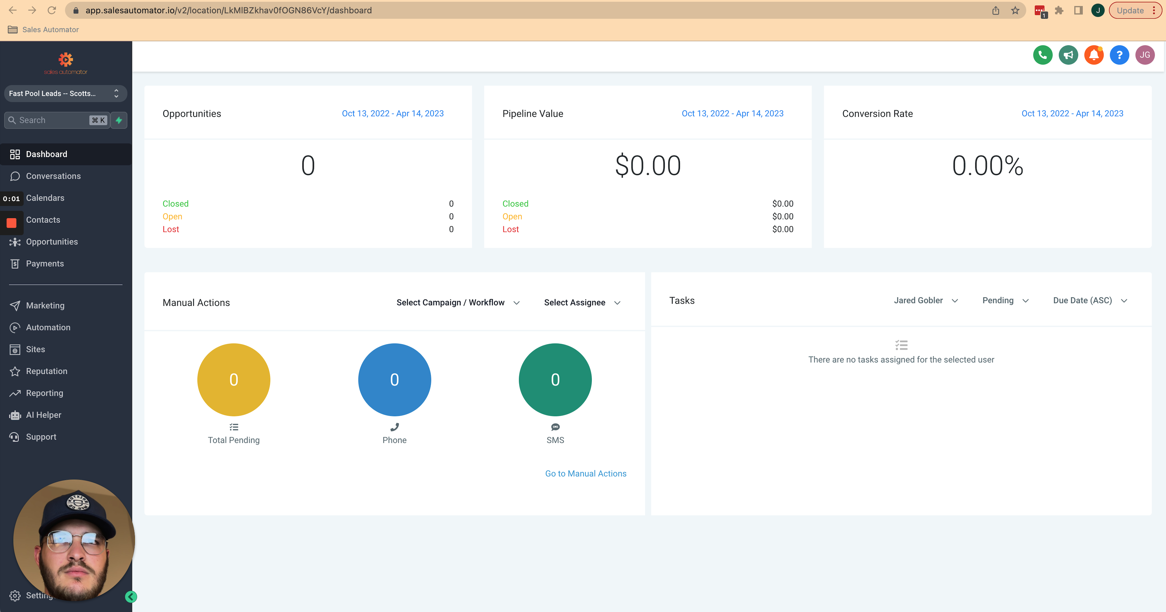Image resolution: width=1166 pixels, height=612 pixels.
Task: Click the Go to Manual Actions link
Action: click(x=585, y=474)
